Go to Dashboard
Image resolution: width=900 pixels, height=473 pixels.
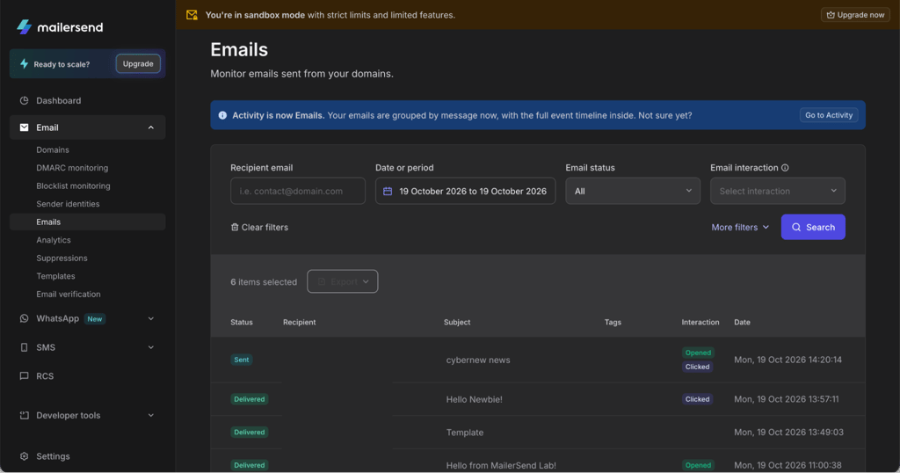click(x=59, y=100)
